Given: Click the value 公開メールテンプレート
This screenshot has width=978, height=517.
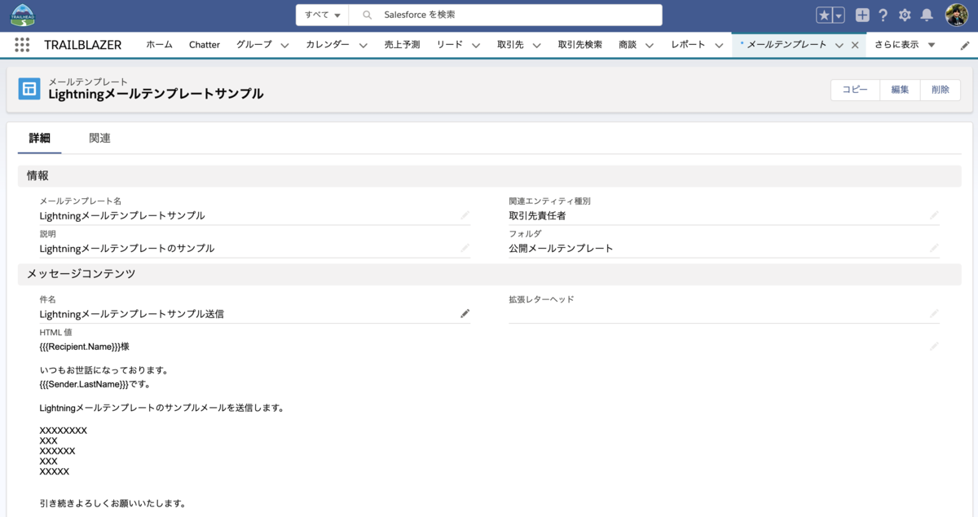Looking at the screenshot, I should coord(561,249).
